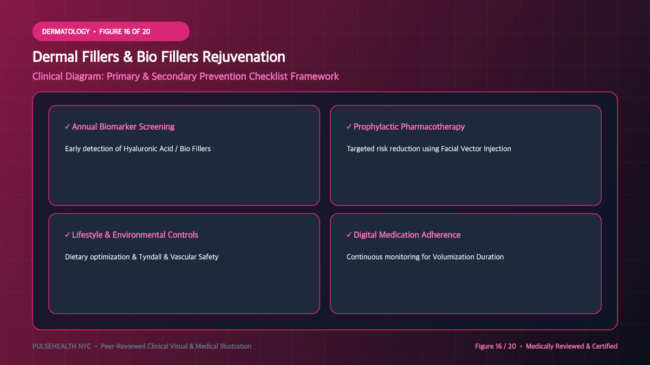Click the 'Early detection of Hyaluronic Acid' text
This screenshot has width=650, height=365.
(x=138, y=149)
